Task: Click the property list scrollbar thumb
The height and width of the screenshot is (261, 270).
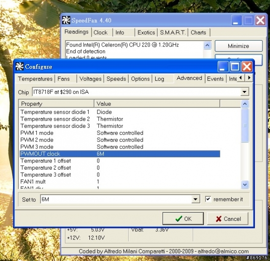Action: (245, 125)
